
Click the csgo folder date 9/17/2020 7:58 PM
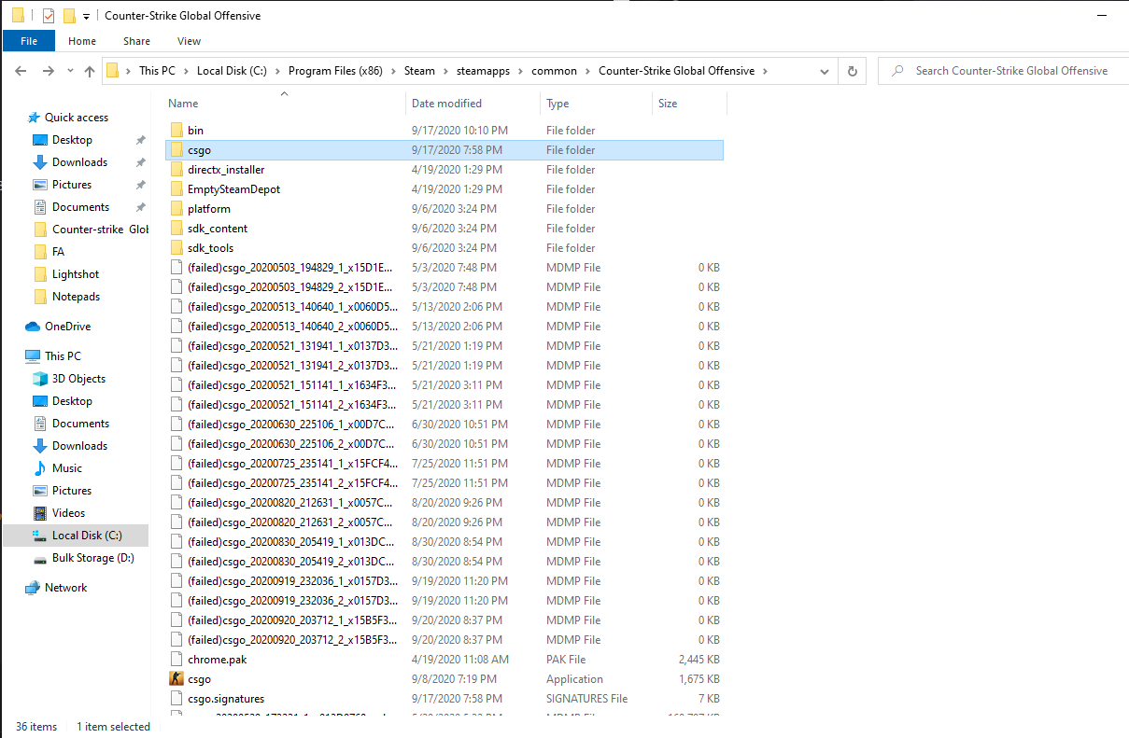pyautogui.click(x=457, y=150)
